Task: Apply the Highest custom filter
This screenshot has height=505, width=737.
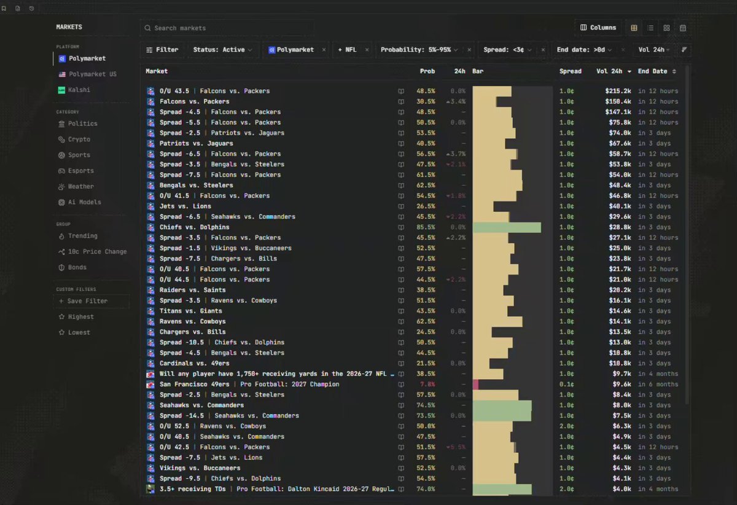Action: 76,317
